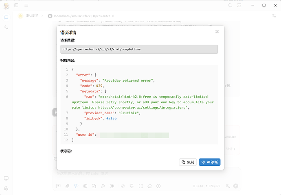The height and width of the screenshot is (195, 281).
Task: Click the "metadata" key in JSON
Action: coord(90,91)
